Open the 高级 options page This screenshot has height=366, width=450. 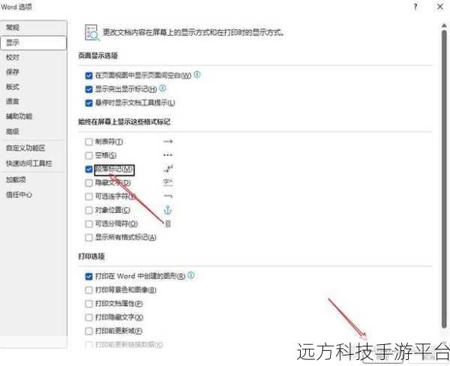tap(33, 131)
